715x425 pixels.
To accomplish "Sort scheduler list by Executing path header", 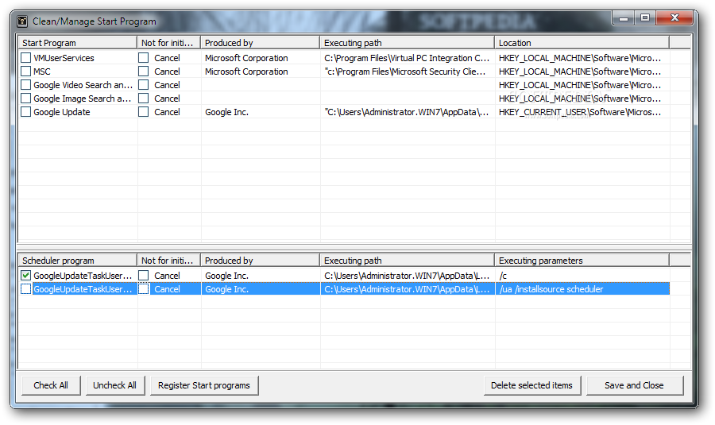I will click(x=408, y=261).
